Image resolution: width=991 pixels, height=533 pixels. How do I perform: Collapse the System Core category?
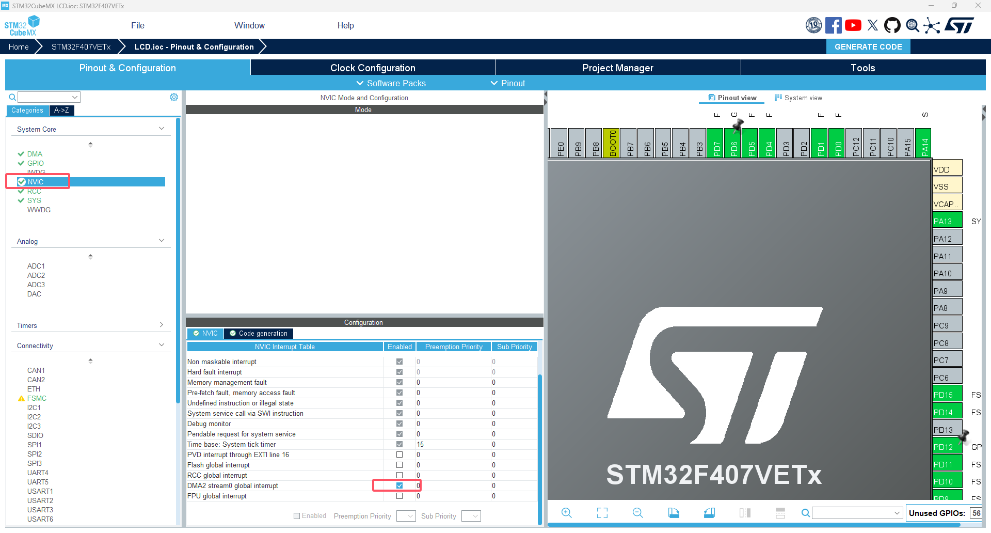[x=162, y=127]
